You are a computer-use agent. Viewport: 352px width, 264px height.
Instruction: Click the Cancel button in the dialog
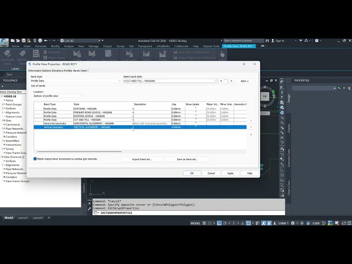pyautogui.click(x=211, y=173)
